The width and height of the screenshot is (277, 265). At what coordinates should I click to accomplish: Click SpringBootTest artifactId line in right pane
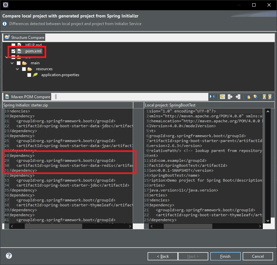coord(188,165)
